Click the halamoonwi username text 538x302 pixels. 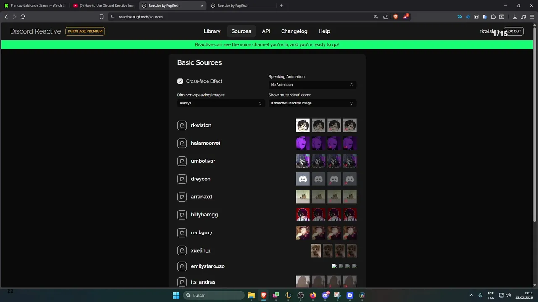206,143
